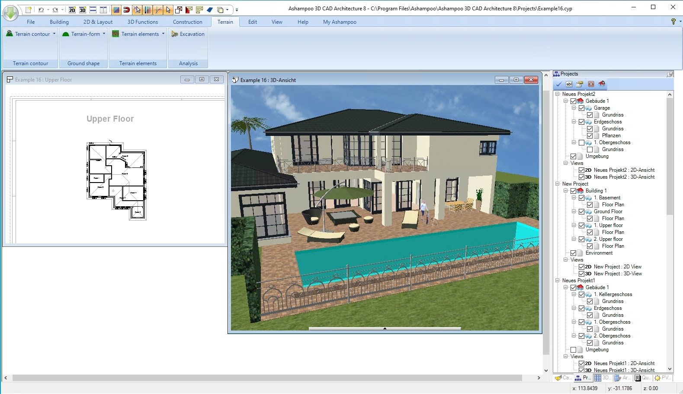Switch to the 3D Functions tab
The image size is (683, 394).
pos(143,22)
